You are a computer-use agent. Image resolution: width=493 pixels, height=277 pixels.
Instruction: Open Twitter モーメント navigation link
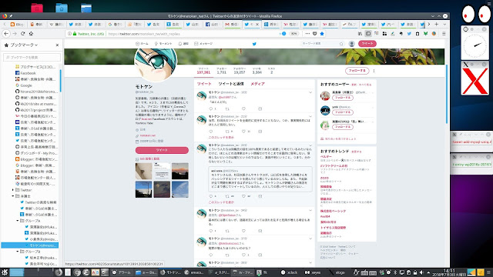[163, 44]
